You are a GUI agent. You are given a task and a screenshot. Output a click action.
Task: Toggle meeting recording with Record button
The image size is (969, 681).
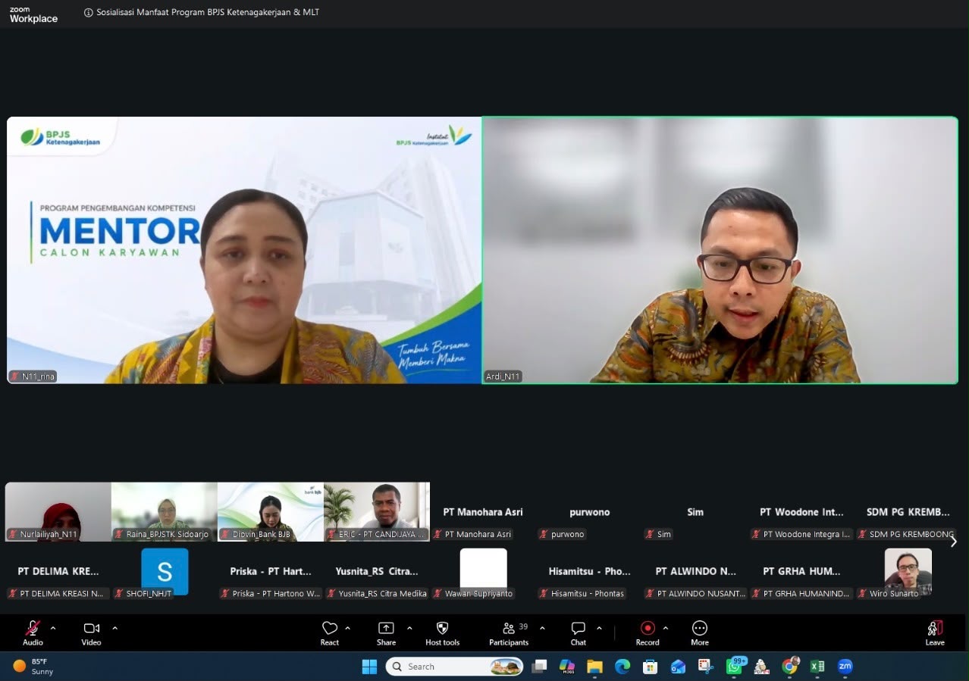[x=648, y=633]
